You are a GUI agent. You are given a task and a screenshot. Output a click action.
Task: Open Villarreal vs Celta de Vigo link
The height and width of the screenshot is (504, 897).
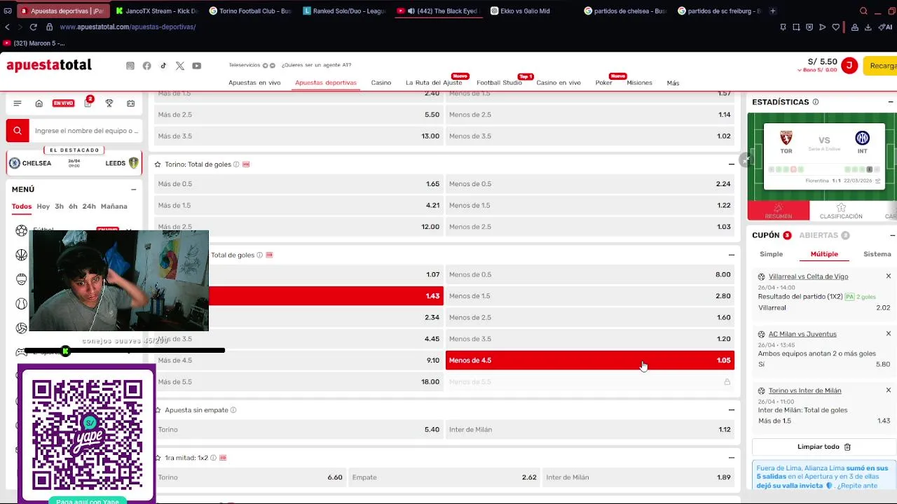pyautogui.click(x=808, y=276)
